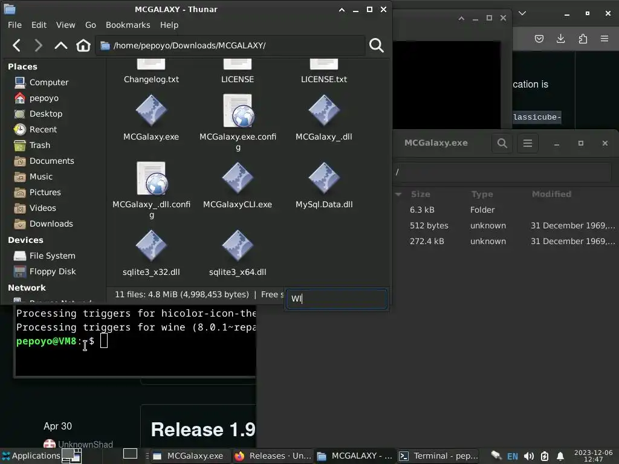Click the Thunar location path bar

coord(230,46)
